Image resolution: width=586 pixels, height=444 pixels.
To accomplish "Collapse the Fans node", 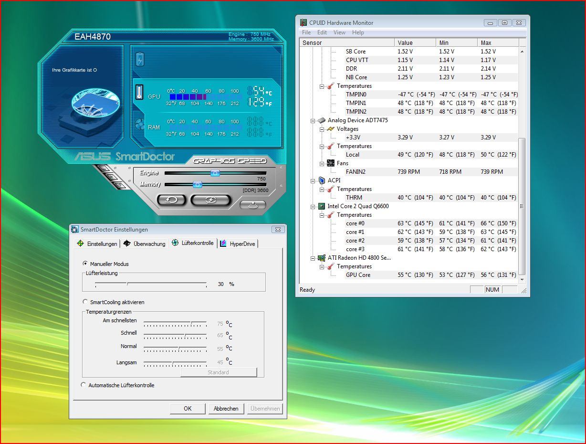I will point(322,163).
